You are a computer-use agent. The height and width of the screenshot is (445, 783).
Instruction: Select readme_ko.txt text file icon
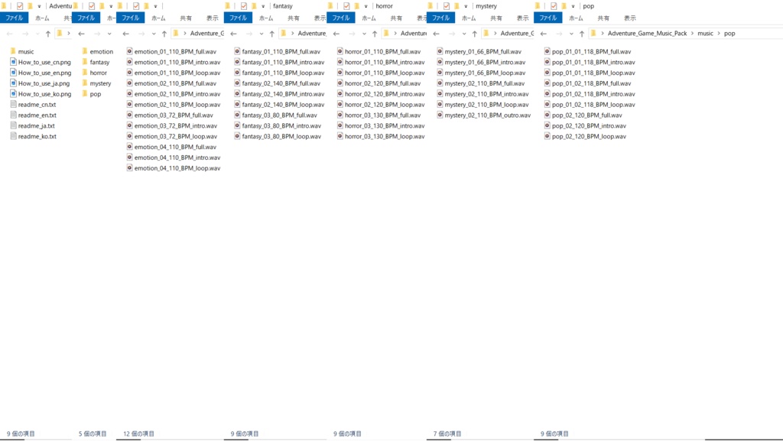[14, 136]
